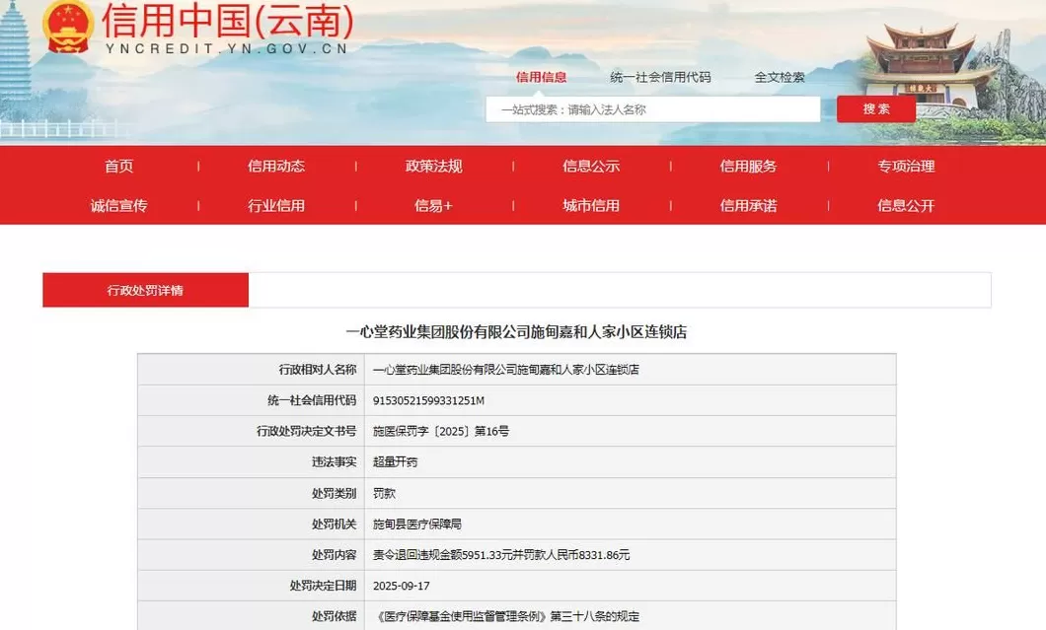Open the 政策法规 menu item
This screenshot has width=1046, height=630.
pyautogui.click(x=433, y=166)
